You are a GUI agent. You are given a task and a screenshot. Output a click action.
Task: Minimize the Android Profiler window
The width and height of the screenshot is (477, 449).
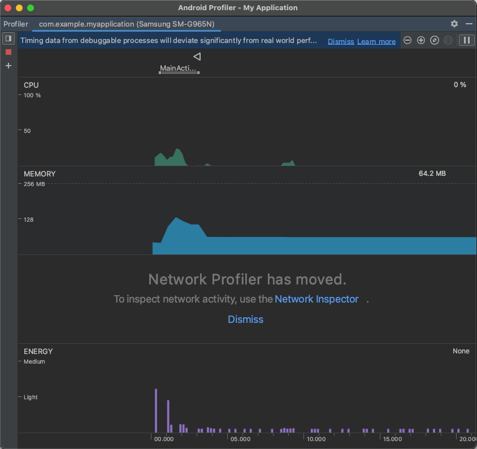pos(19,8)
